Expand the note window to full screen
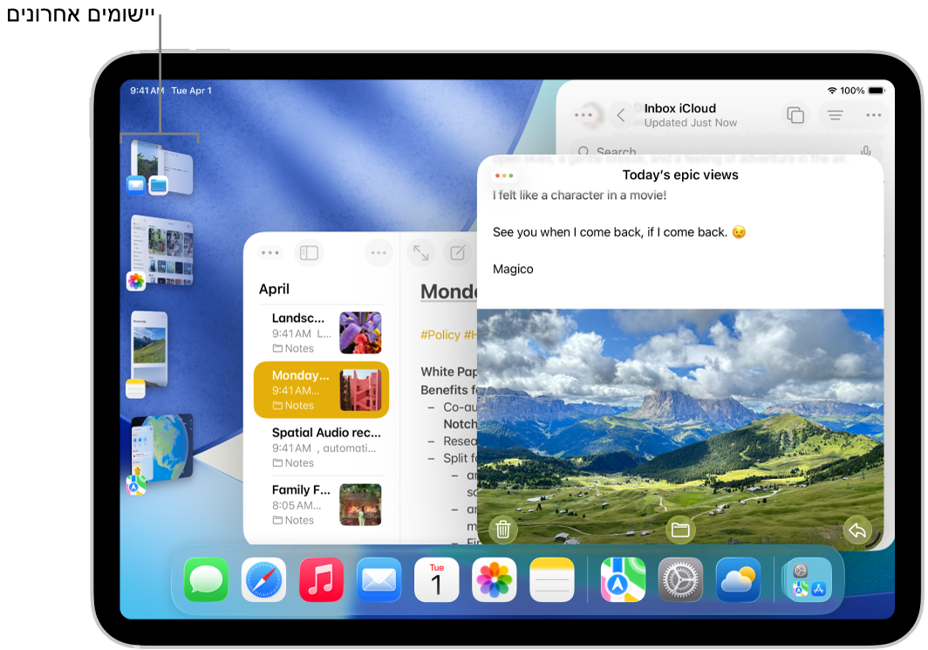 point(421,253)
